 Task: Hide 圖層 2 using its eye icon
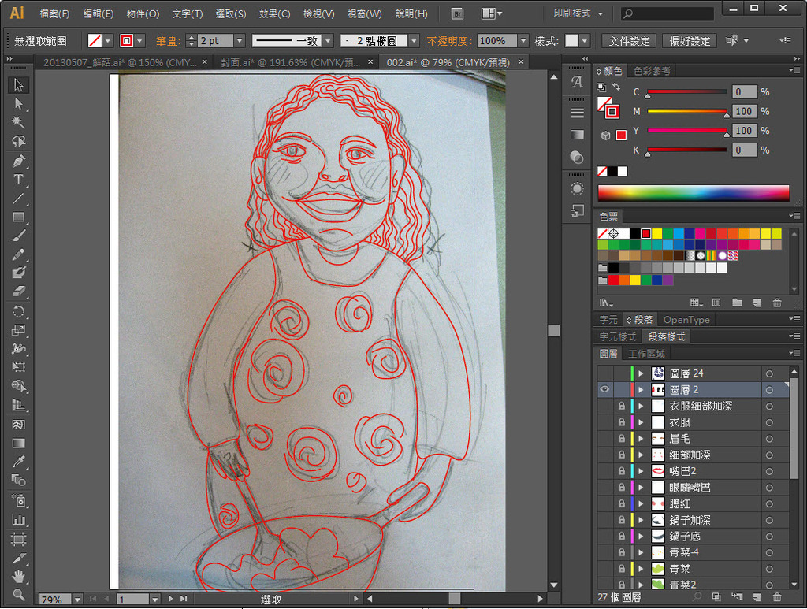pos(605,390)
